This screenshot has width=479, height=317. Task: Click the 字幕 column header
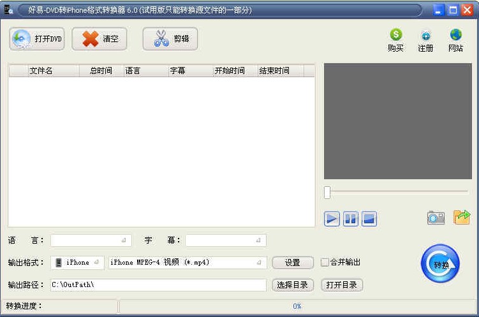[x=191, y=71]
